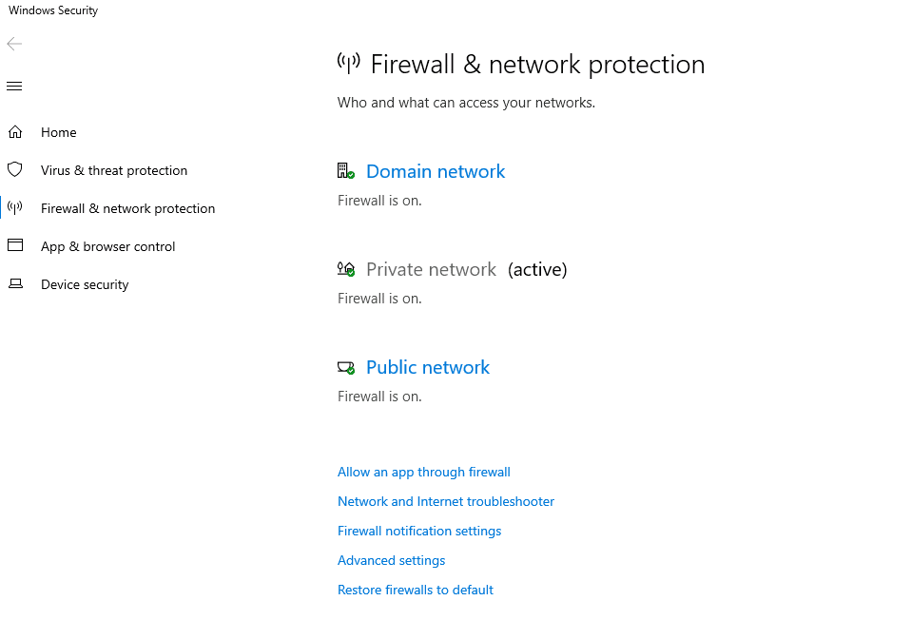Click the Home house icon
The image size is (911, 620).
pos(15,132)
